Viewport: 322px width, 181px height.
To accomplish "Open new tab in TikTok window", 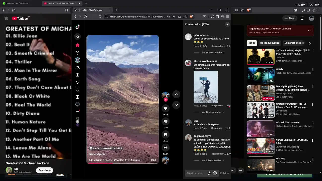I will (116, 10).
